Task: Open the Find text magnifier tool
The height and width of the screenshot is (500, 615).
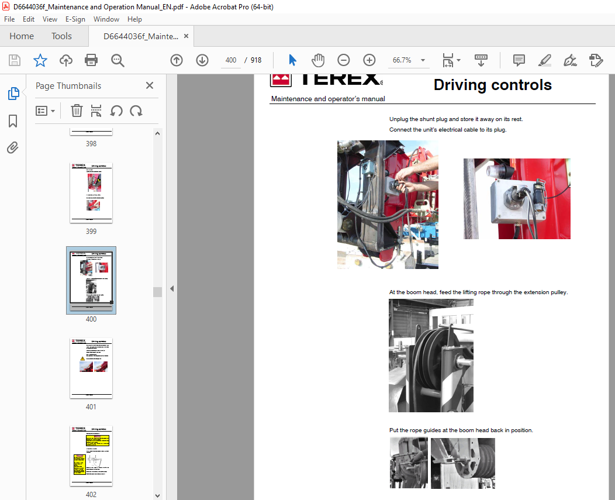Action: 118,60
